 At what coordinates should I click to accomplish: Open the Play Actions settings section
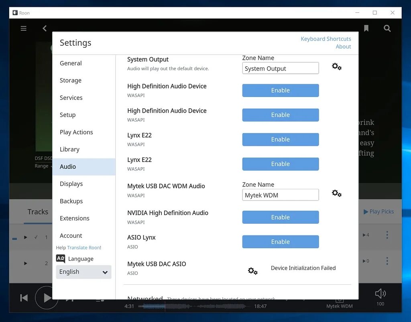pos(84,132)
